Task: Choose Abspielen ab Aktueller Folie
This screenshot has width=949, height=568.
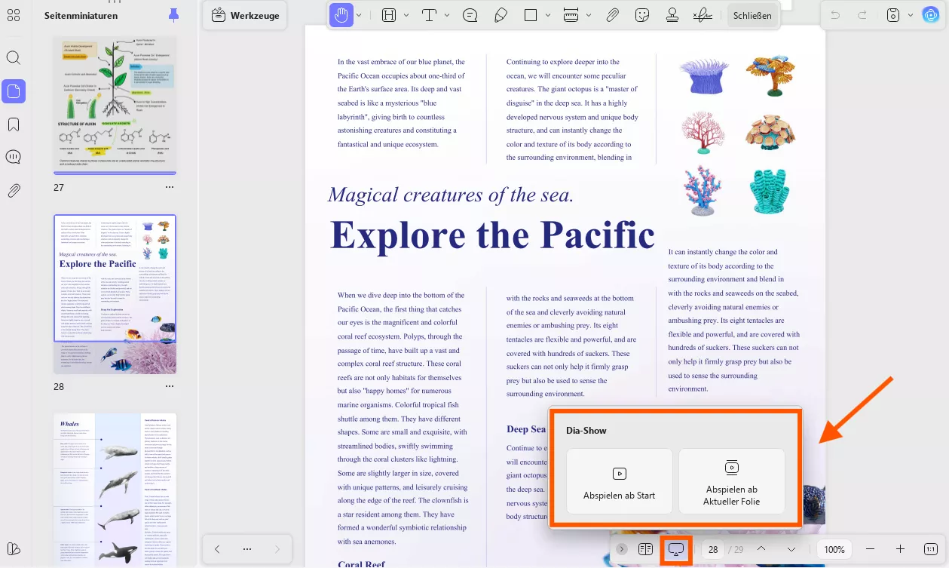Action: [731, 481]
